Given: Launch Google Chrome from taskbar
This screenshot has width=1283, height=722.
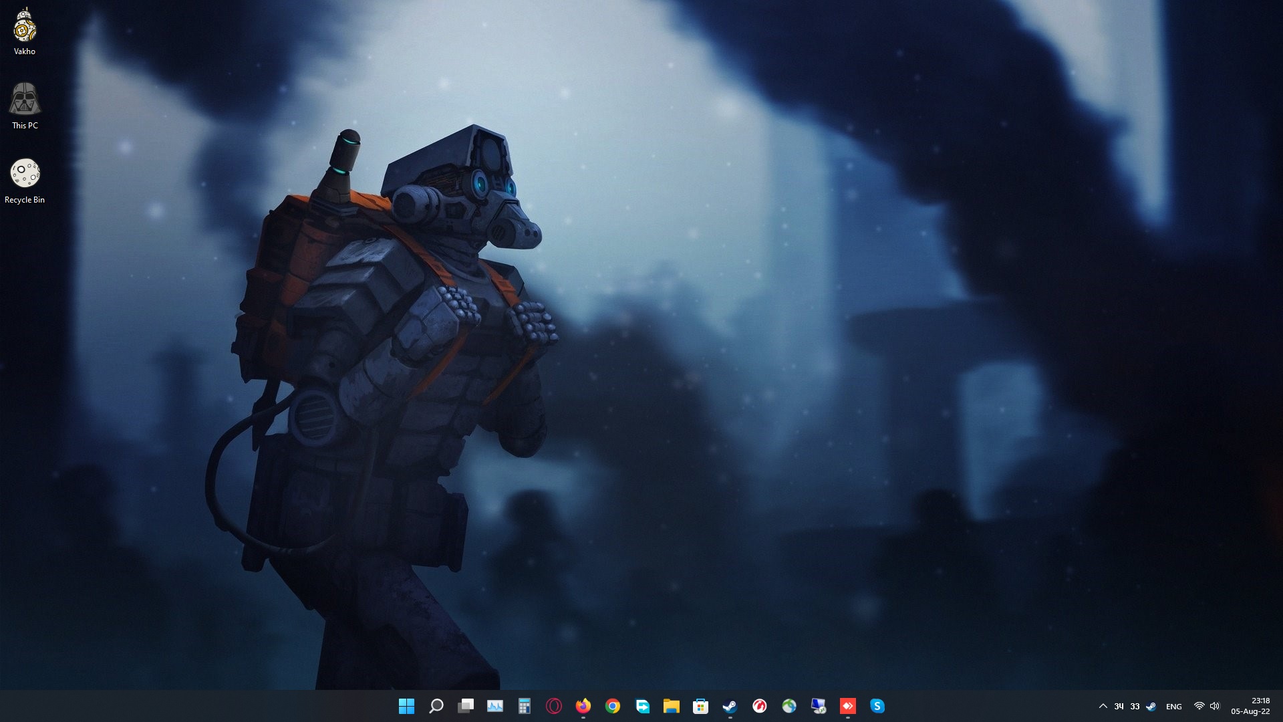Looking at the screenshot, I should 613,706.
